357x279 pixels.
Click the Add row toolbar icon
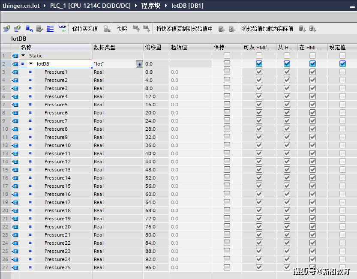pos(17,28)
